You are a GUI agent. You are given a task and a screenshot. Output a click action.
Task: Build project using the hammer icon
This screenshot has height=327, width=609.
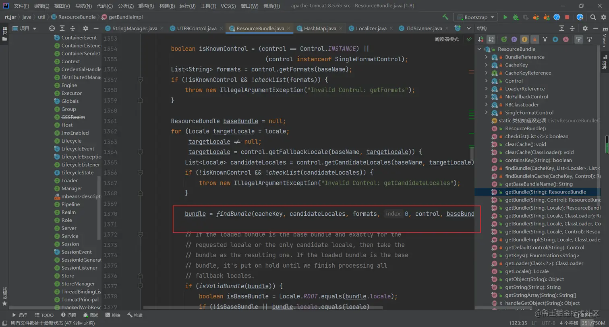tap(445, 17)
